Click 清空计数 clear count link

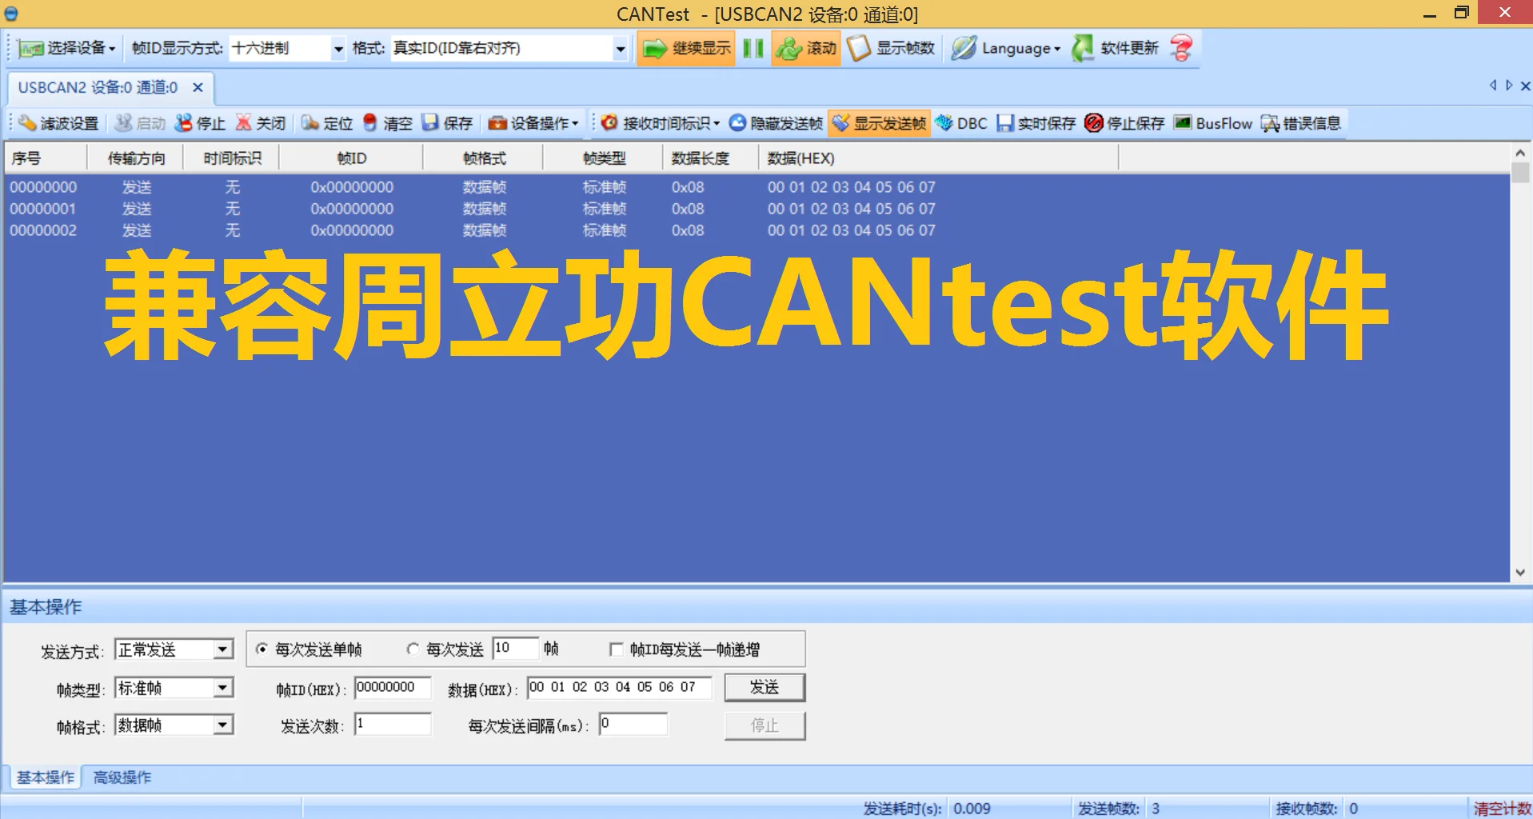pos(1502,809)
